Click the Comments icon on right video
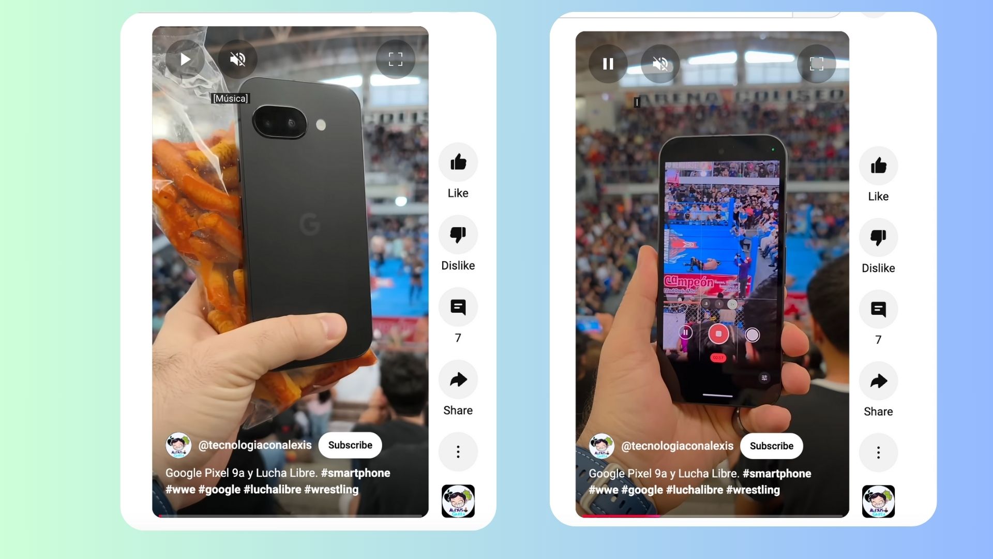Screen dimensions: 993x559 pos(878,308)
